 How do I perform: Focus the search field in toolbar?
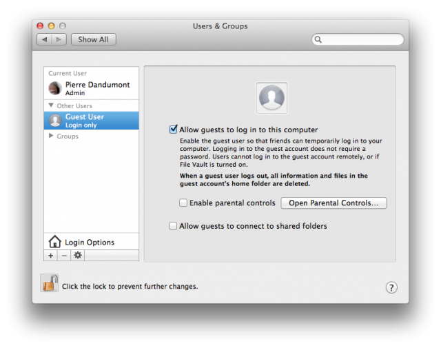click(x=358, y=39)
